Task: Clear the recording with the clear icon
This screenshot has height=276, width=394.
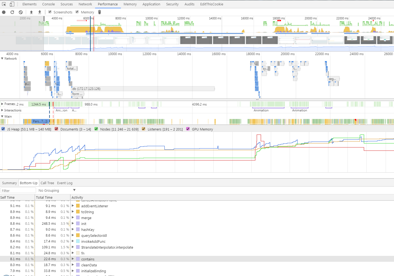Action: point(21,12)
